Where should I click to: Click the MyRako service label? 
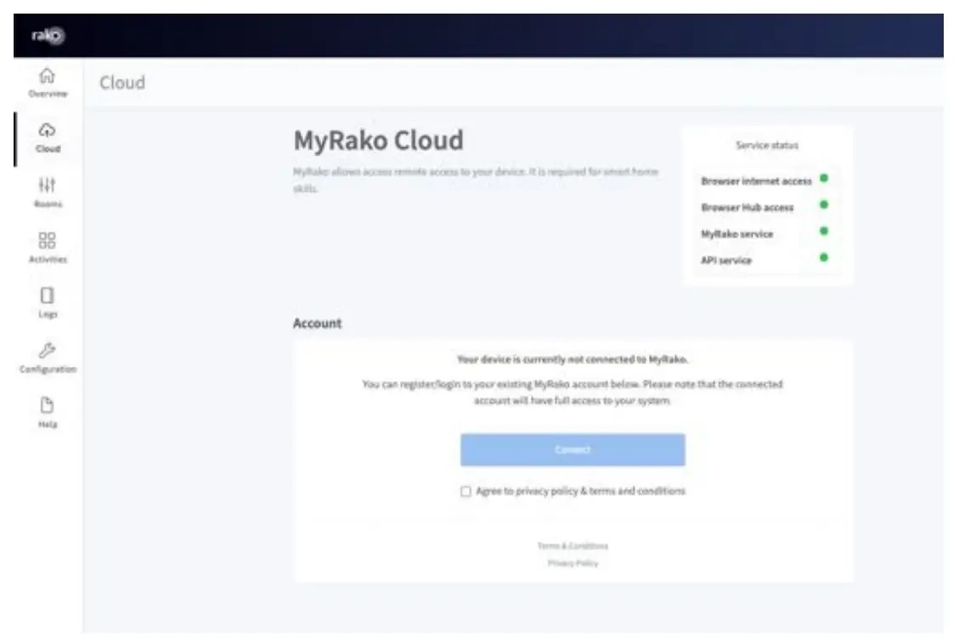(736, 234)
